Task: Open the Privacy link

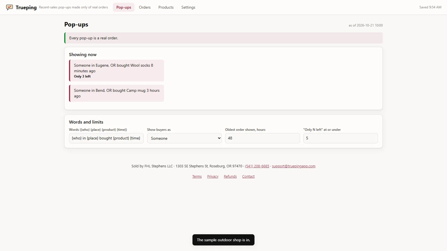Action: click(213, 177)
